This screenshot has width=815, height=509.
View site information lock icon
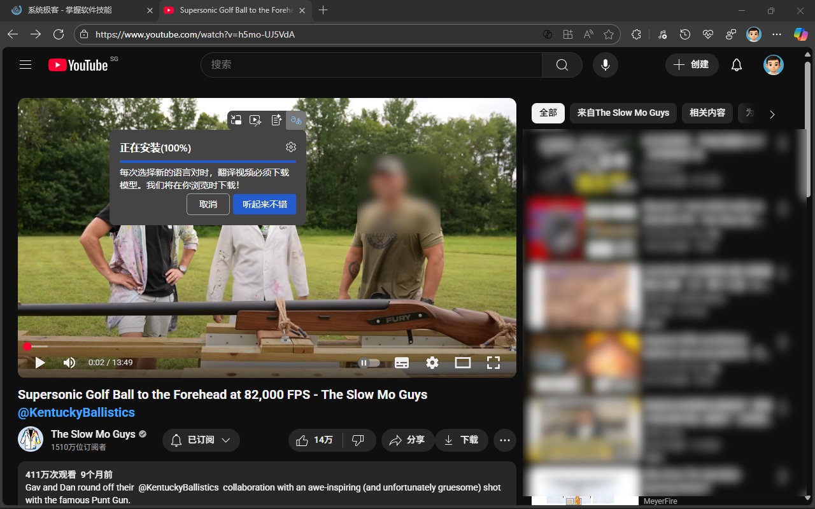[x=84, y=34]
